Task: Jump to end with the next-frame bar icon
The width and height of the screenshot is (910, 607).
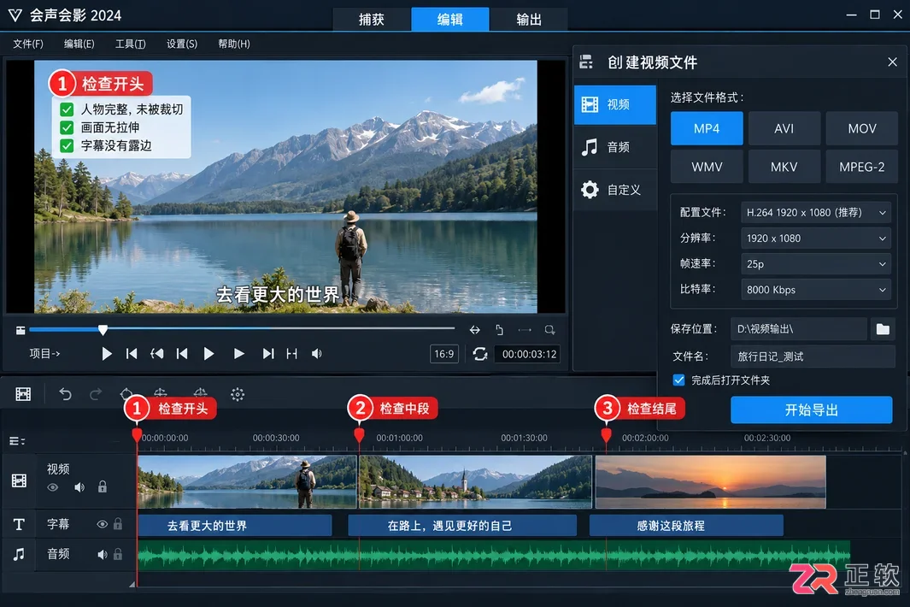Action: [x=267, y=354]
